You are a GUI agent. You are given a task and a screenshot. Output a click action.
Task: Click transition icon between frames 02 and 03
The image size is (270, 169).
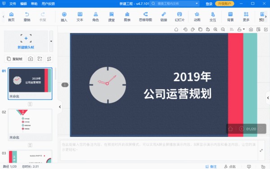[30, 145]
